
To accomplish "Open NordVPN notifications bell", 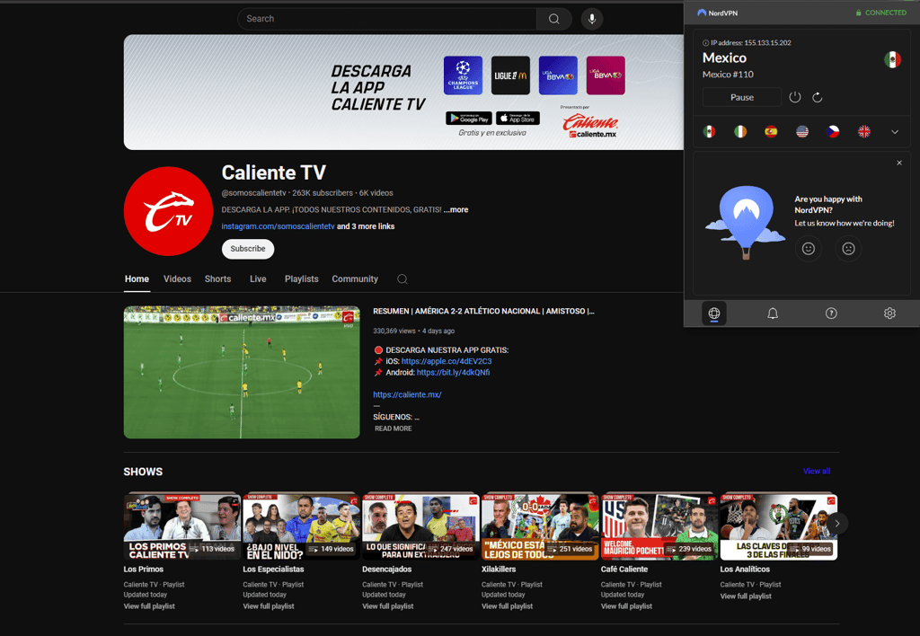I will 773,314.
